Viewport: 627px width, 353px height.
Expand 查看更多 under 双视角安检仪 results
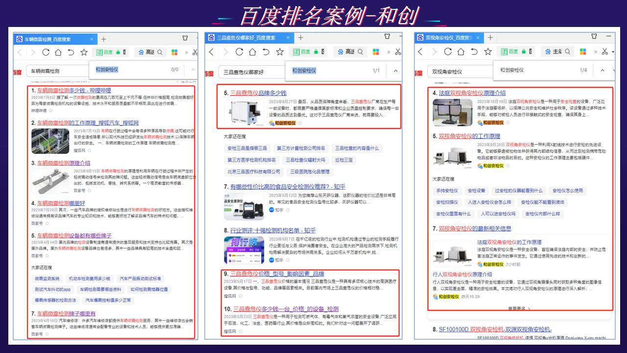pos(519,308)
